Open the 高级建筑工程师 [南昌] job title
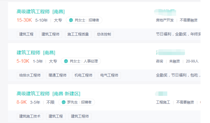 pyautogui.click(x=41, y=12)
